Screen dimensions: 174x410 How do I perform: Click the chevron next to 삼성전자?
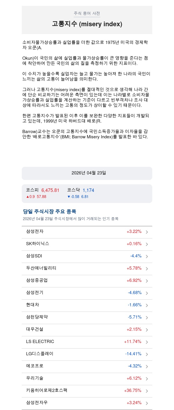(147, 232)
